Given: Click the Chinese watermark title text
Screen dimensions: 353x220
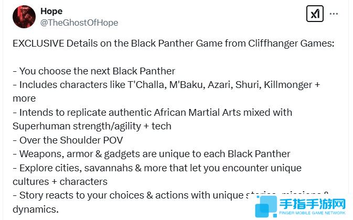Looking at the screenshot, I should (x=313, y=204).
